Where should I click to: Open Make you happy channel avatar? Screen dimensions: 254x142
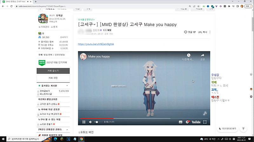click(x=83, y=57)
